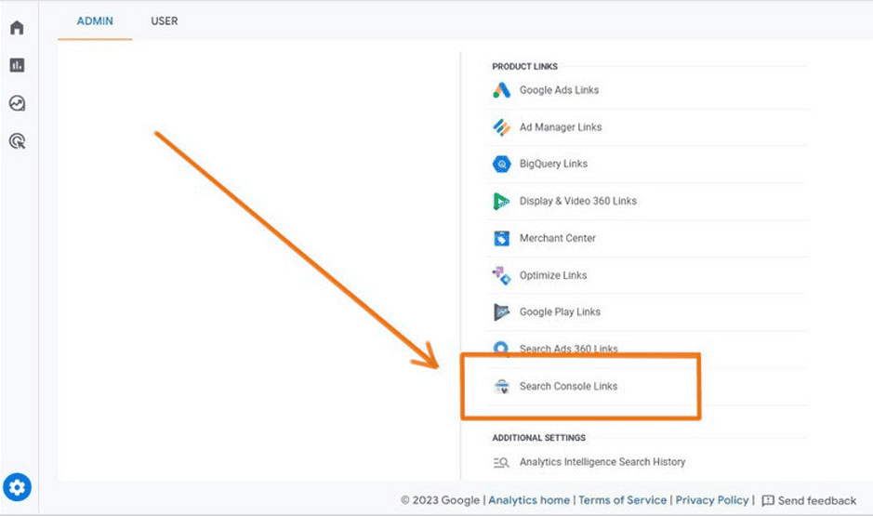The height and width of the screenshot is (516, 873).
Task: Switch to the ADMIN tab
Action: [95, 21]
